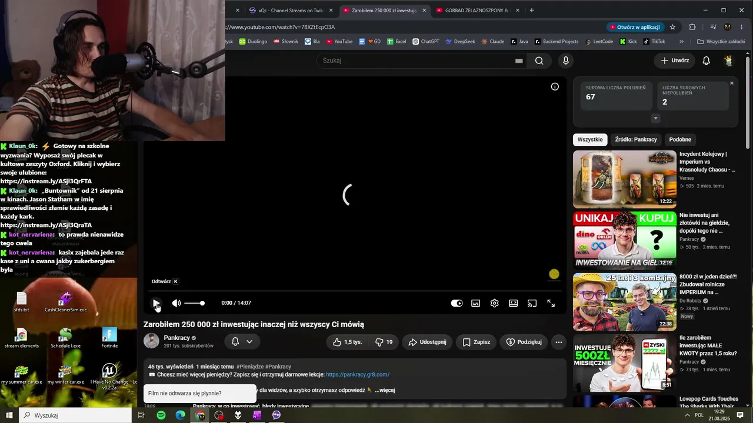The height and width of the screenshot is (423, 753).
Task: Click Otwórz w aplikacji in address bar
Action: coord(635,27)
